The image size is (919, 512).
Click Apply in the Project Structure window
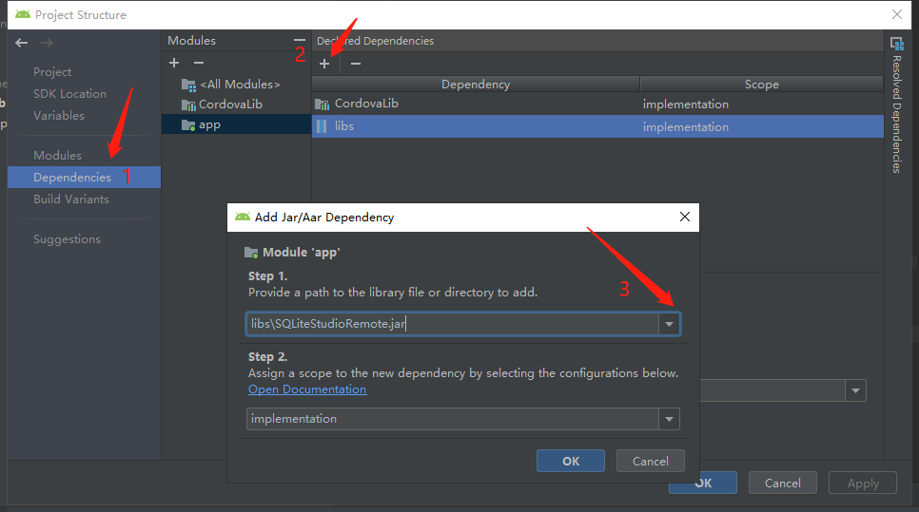863,483
